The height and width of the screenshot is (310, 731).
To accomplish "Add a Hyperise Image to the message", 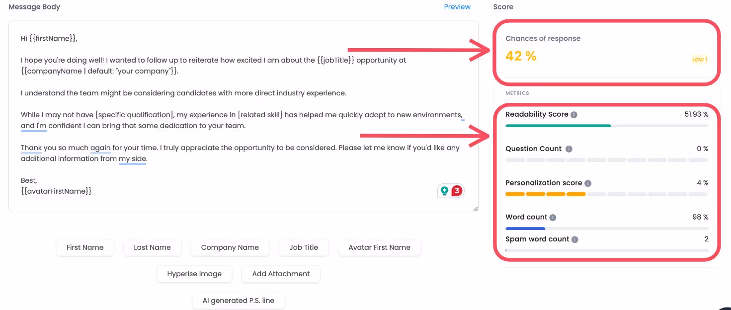I will [194, 274].
